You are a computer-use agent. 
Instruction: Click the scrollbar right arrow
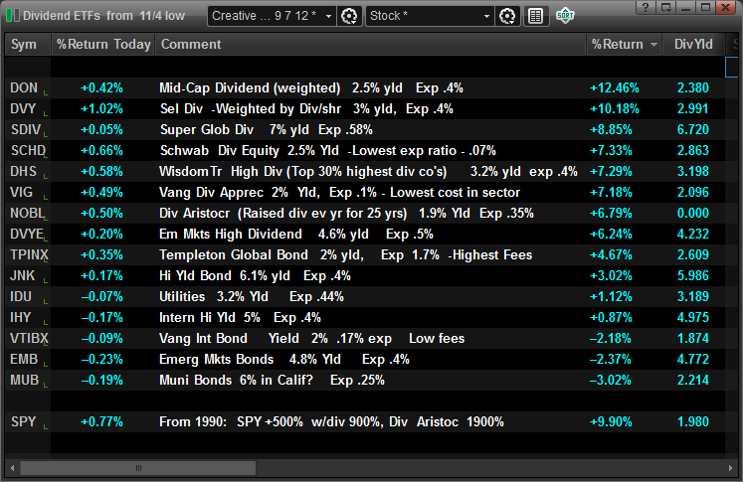coord(730,468)
